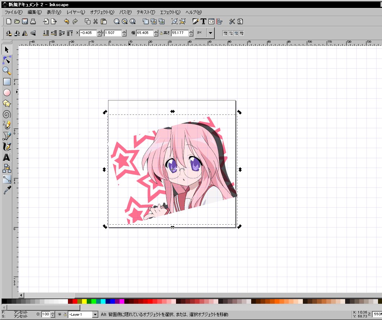Click the Paste clipboard icon
Screen dimensions: 382x320
click(104, 21)
